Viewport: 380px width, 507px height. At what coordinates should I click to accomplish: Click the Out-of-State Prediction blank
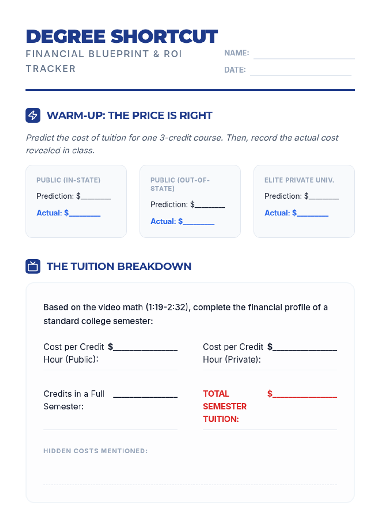[x=210, y=205]
